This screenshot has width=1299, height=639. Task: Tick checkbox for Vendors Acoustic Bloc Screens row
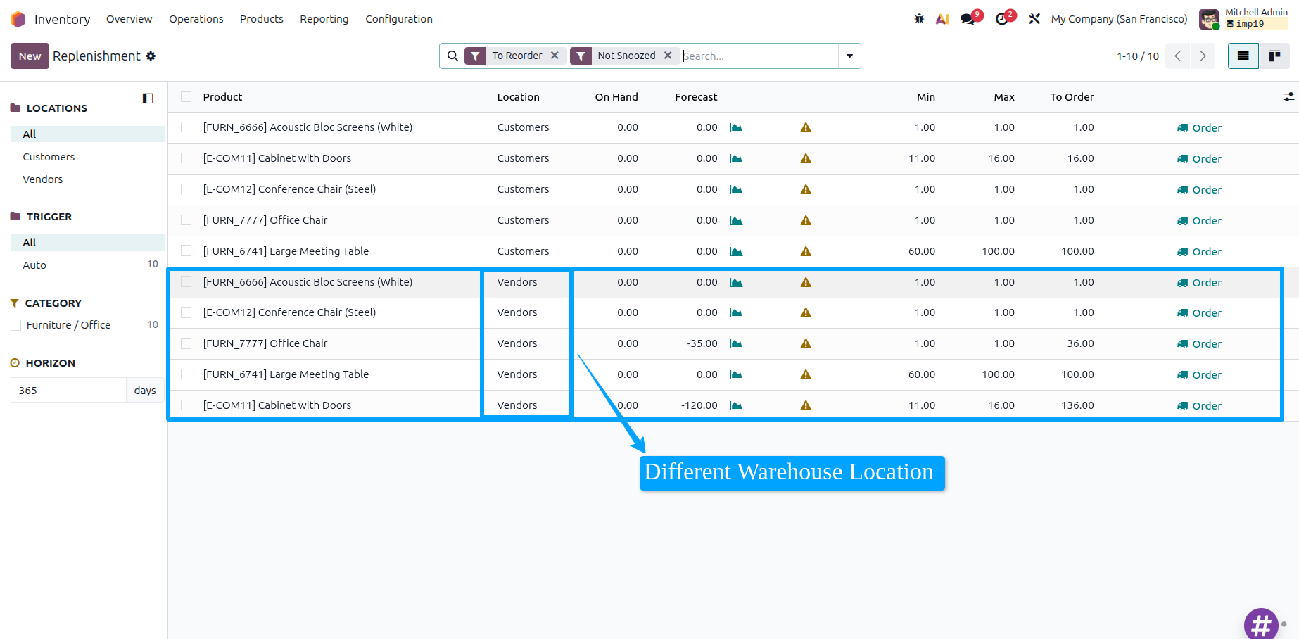click(186, 282)
